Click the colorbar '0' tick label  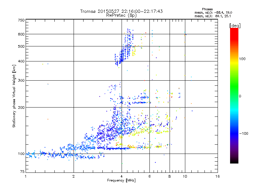pyautogui.click(x=240, y=96)
